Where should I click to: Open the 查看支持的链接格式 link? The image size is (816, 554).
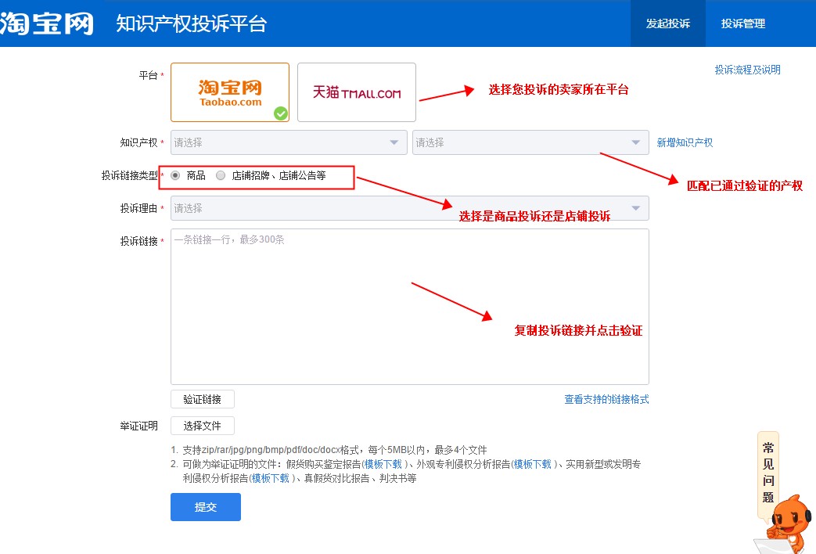(x=607, y=399)
